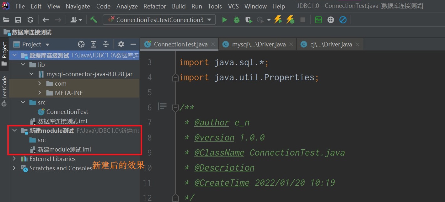Open the Navigate menu

coord(78,6)
